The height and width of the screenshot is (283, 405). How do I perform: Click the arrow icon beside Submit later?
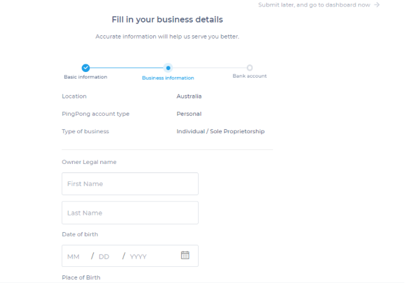point(377,5)
